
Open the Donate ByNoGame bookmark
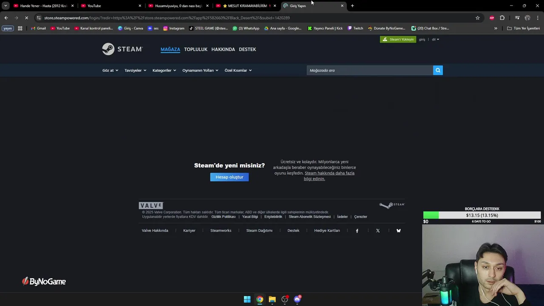pyautogui.click(x=386, y=28)
